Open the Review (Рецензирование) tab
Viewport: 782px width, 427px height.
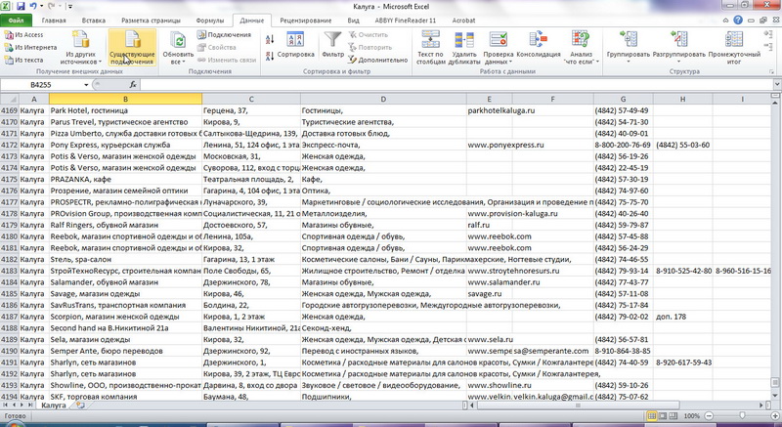[x=306, y=21]
